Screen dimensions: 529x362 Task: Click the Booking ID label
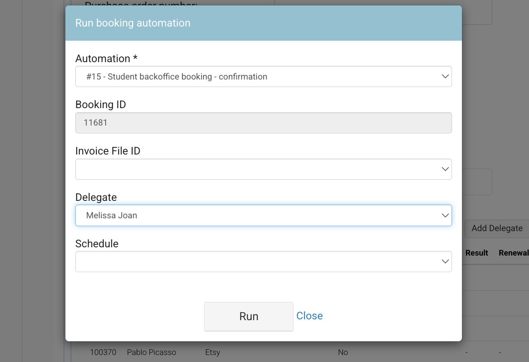(101, 105)
